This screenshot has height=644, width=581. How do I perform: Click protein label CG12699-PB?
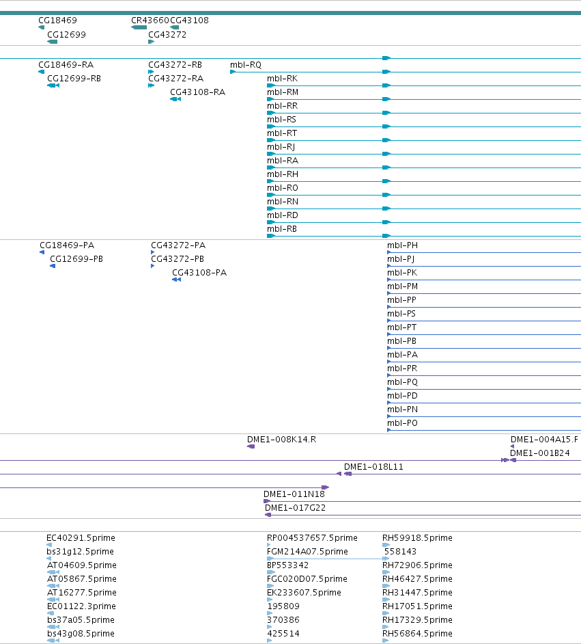tap(76, 258)
